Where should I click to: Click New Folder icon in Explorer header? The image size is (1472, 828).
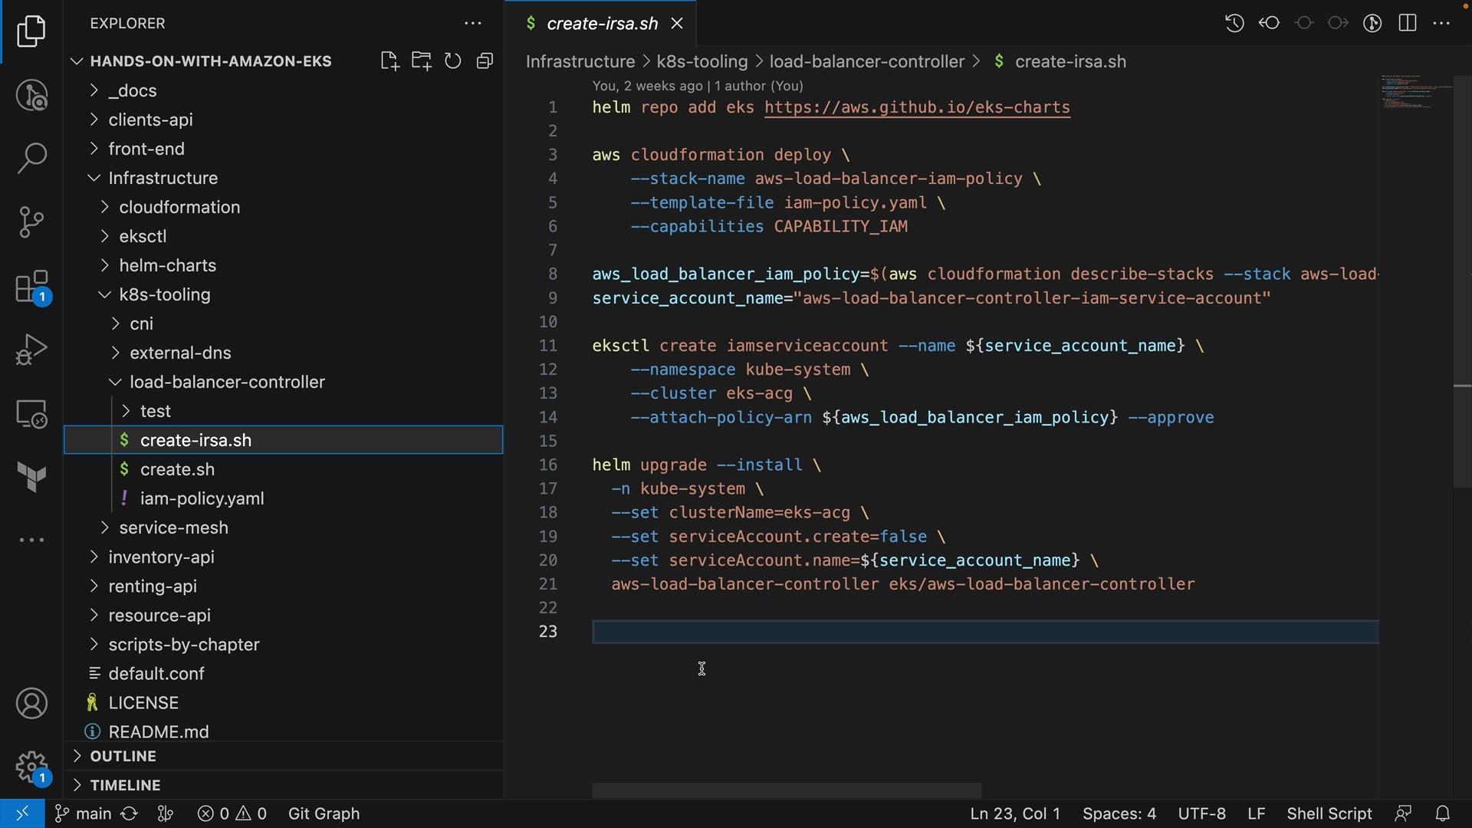click(421, 61)
